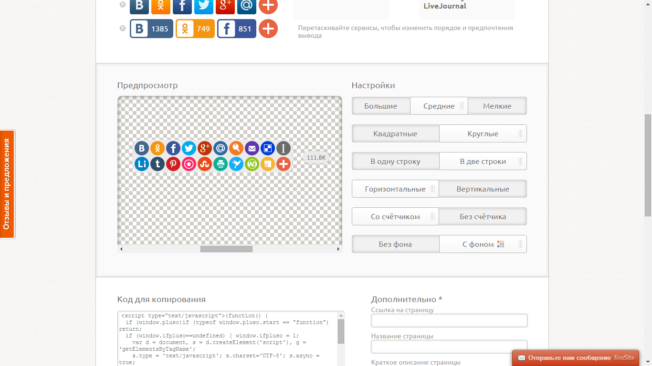Image resolution: width=652 pixels, height=366 pixels.
Task: Click the round plus icon in the preview
Action: point(284,164)
